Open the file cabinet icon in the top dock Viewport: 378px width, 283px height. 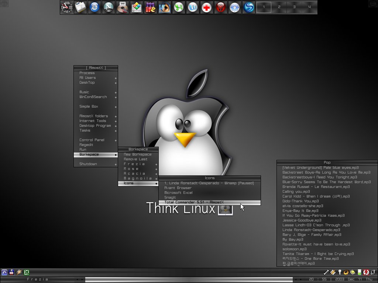(x=80, y=7)
